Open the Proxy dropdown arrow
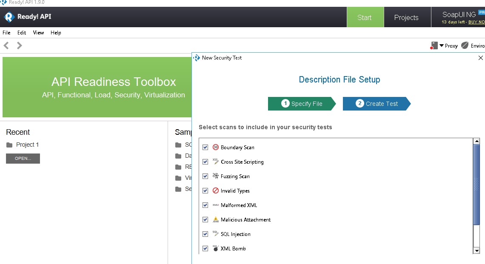Image resolution: width=485 pixels, height=264 pixels. pyautogui.click(x=442, y=45)
